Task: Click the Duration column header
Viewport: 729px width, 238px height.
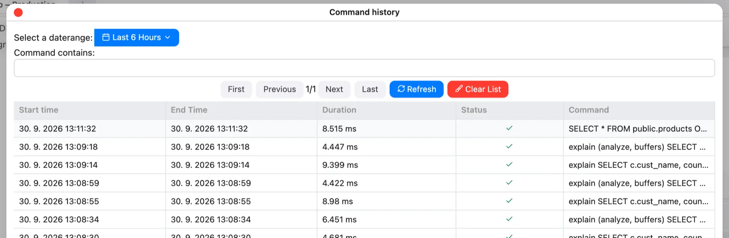Action: tap(386, 110)
